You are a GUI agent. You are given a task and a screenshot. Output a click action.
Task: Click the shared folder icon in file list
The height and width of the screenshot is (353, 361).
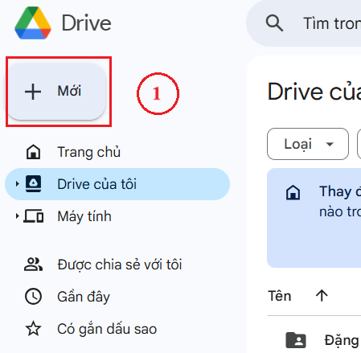coord(296,340)
